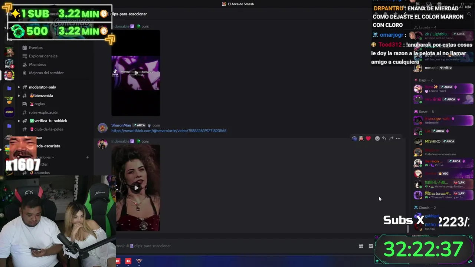Click the 如果孔子都 member entry
This screenshot has width=475, height=267.
pyautogui.click(x=443, y=184)
